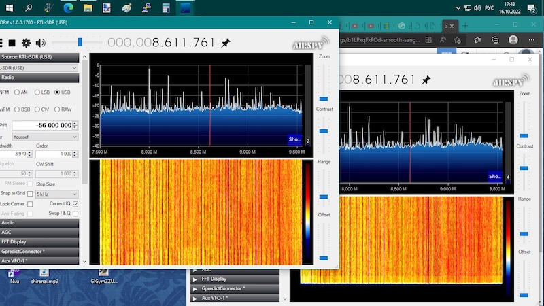Mute audio using the speaker icon

pyautogui.click(x=41, y=43)
